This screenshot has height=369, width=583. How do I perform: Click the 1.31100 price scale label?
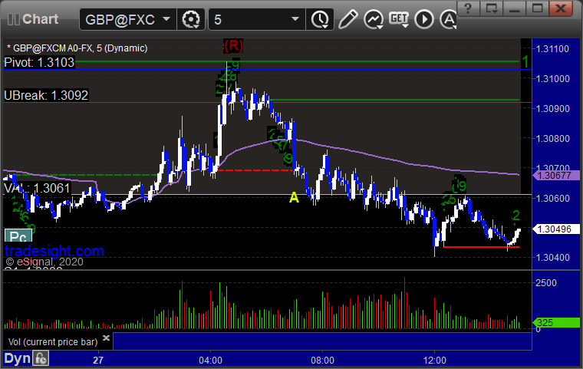(552, 49)
